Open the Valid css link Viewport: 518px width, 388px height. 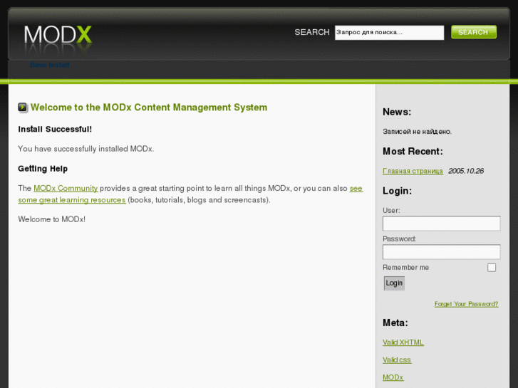tap(397, 360)
